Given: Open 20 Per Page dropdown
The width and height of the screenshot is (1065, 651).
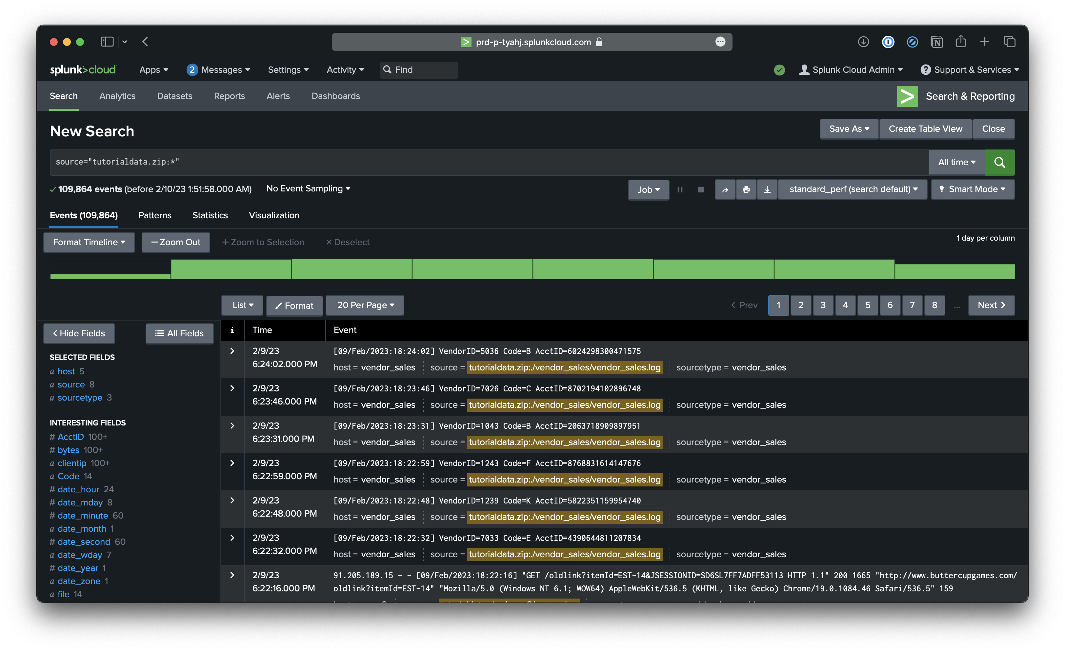Looking at the screenshot, I should [365, 305].
